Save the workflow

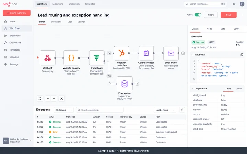[x=228, y=15]
